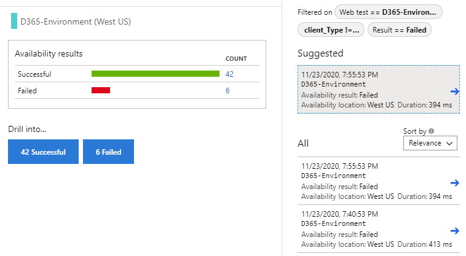Viewport: 466px width, 256px height.
Task: Click the client_Type filter pill
Action: (331, 29)
